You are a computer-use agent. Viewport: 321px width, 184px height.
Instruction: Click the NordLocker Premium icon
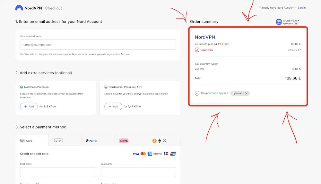[x=106, y=87]
